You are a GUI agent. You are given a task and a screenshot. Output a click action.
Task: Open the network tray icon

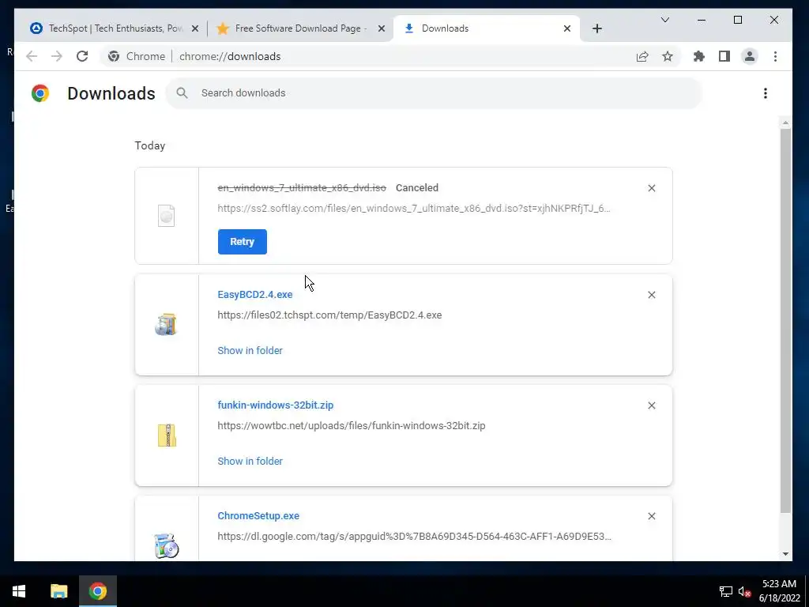click(x=726, y=591)
